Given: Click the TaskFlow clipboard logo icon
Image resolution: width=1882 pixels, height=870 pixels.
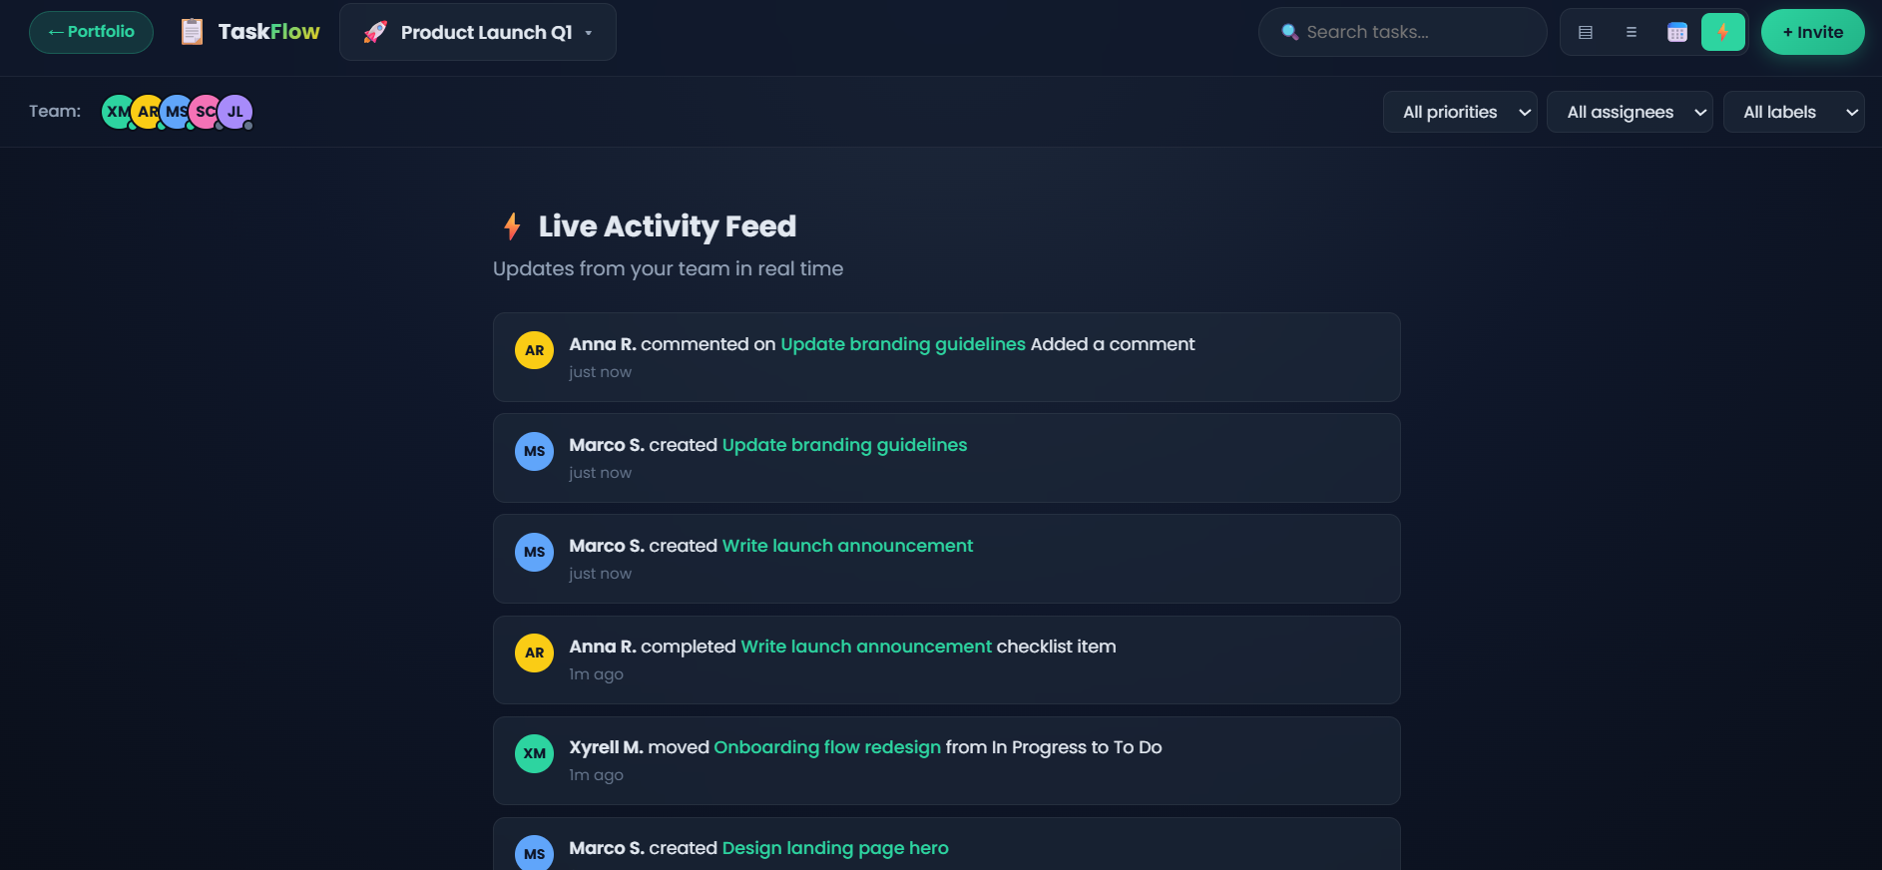Looking at the screenshot, I should 192,32.
